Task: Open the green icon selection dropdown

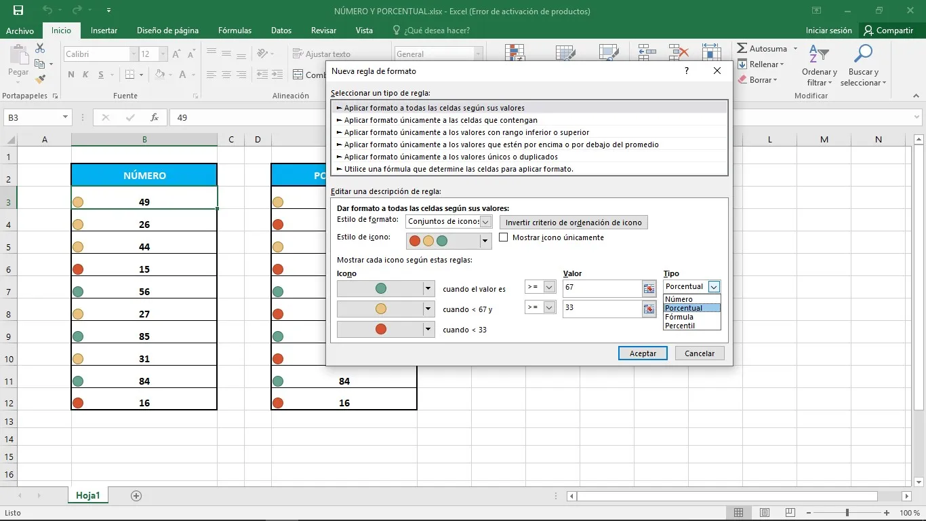Action: tap(428, 288)
